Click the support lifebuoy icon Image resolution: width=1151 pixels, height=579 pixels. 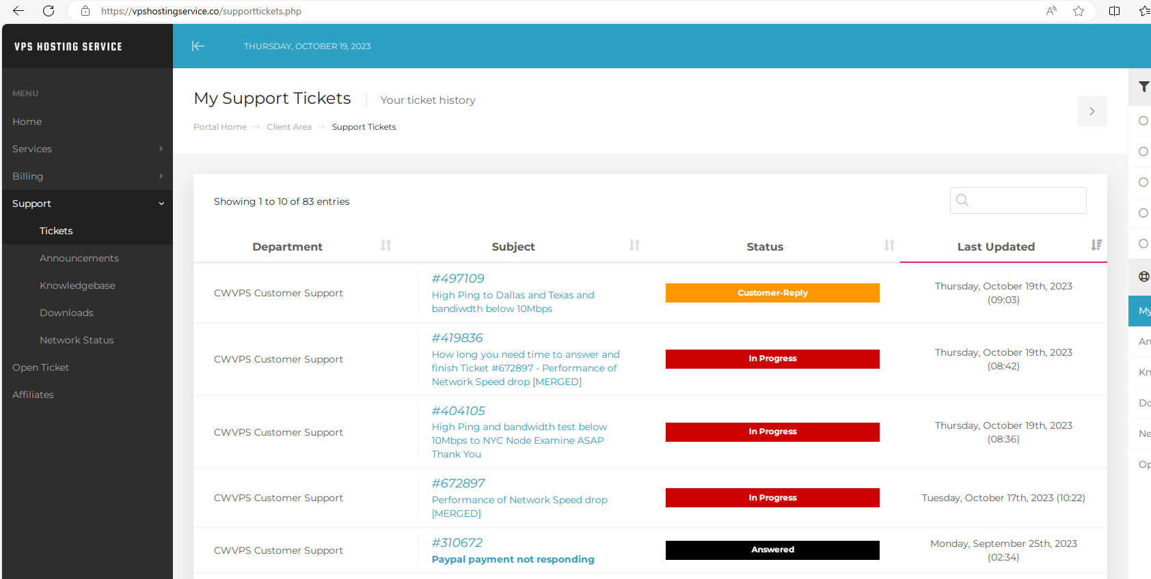point(1144,277)
